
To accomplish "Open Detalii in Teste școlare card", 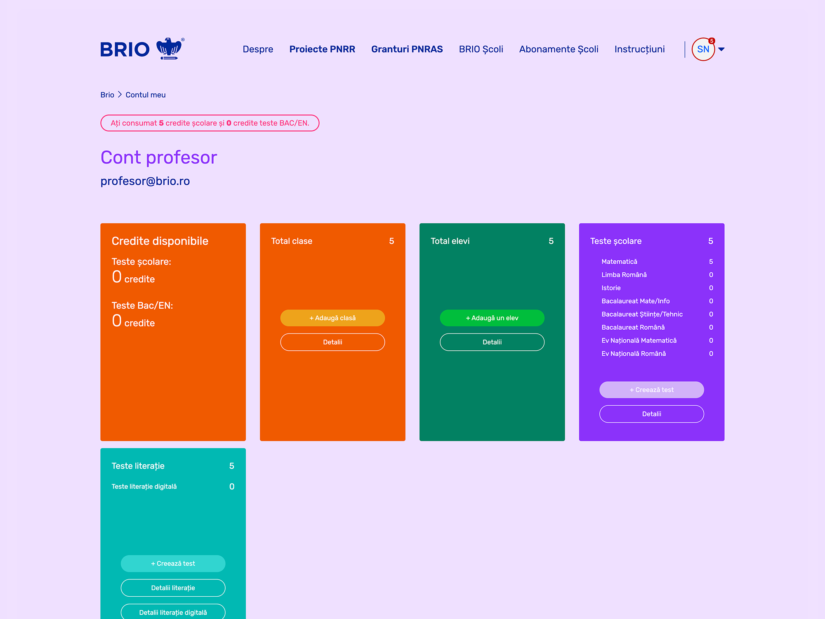I will [651, 414].
